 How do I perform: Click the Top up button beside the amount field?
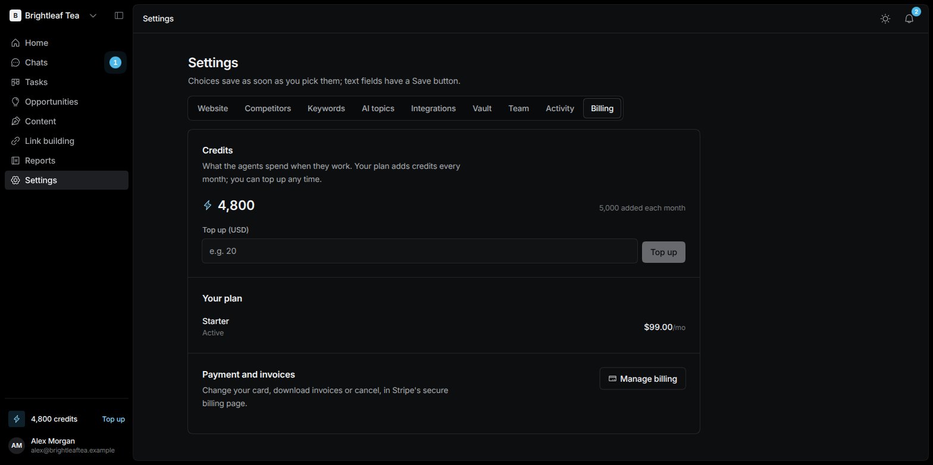coord(663,252)
